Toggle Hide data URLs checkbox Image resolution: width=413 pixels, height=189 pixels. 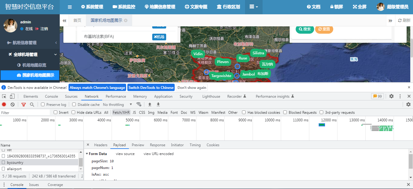pyautogui.click(x=73, y=112)
